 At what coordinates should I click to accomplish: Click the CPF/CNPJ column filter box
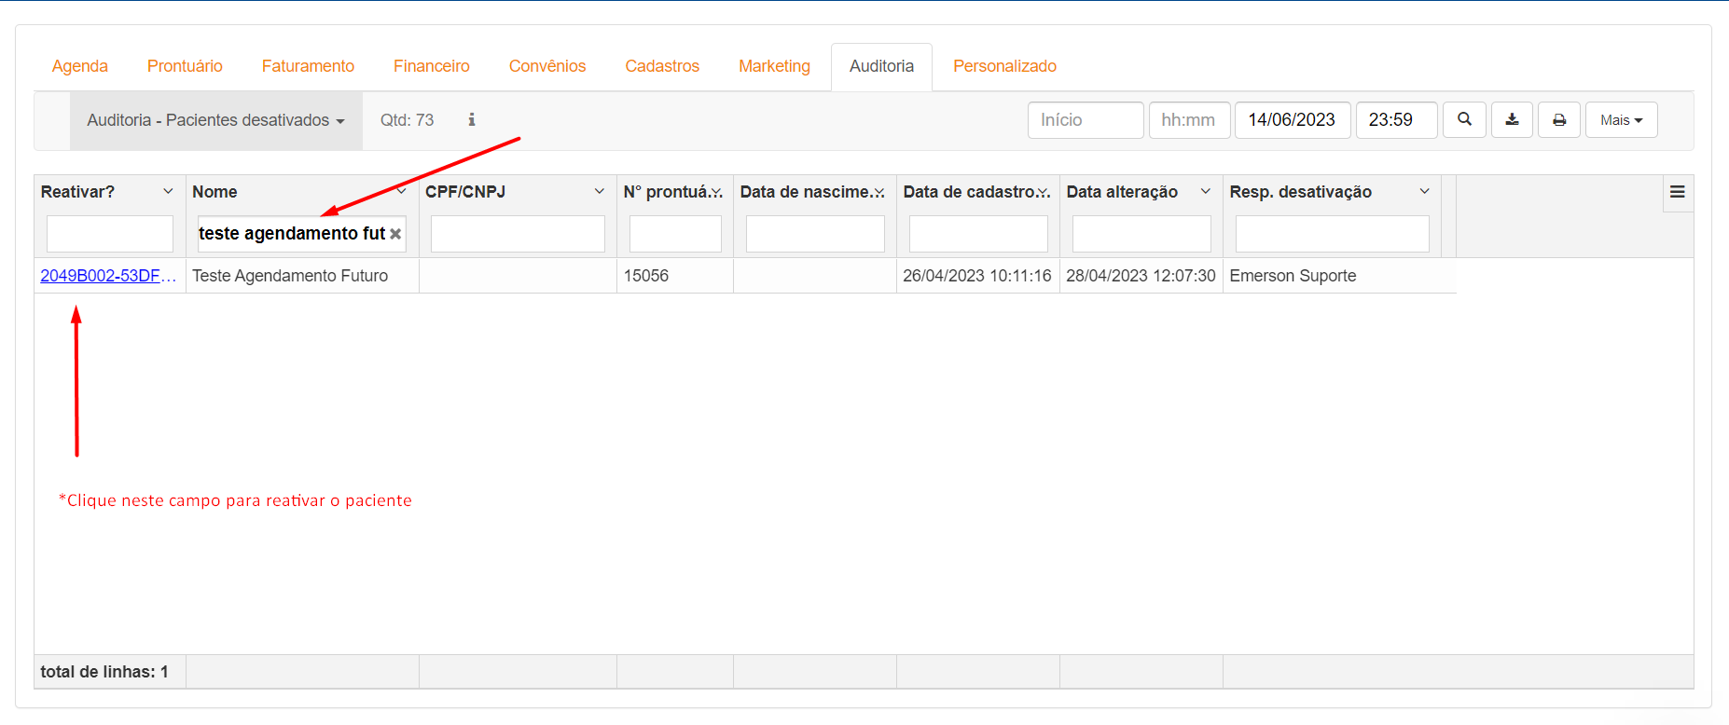tap(518, 234)
